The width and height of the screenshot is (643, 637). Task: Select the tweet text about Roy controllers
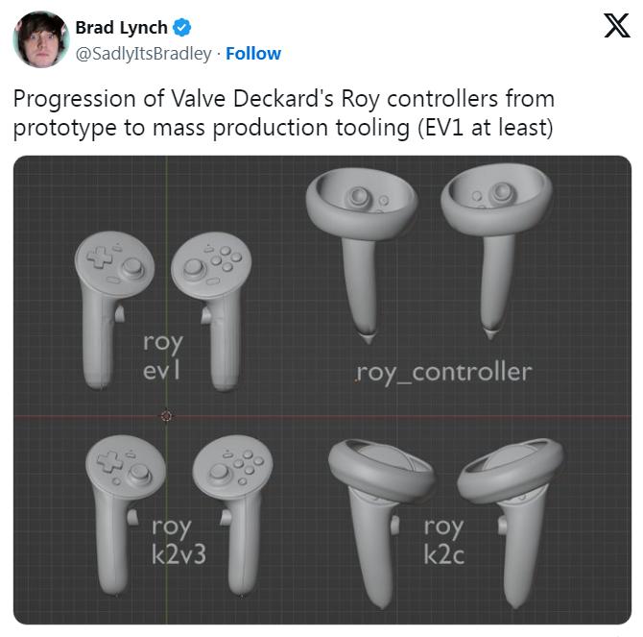point(283,113)
